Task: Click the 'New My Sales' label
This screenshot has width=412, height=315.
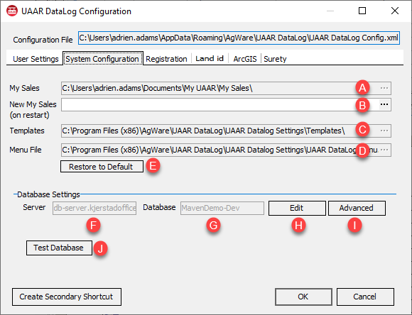Action: [x=33, y=104]
